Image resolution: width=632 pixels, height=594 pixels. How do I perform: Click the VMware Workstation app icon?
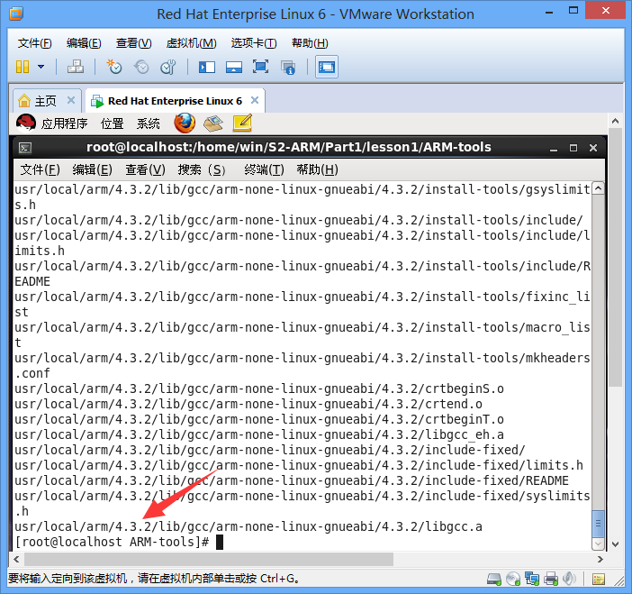point(16,14)
